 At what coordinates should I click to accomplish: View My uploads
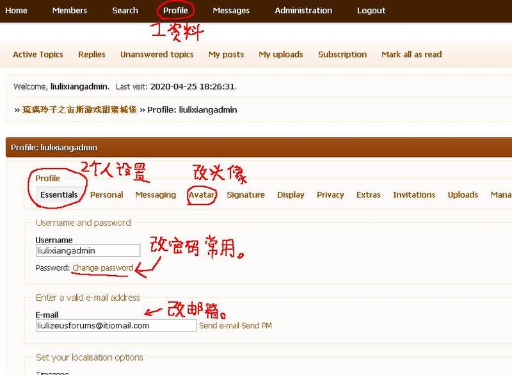[281, 54]
